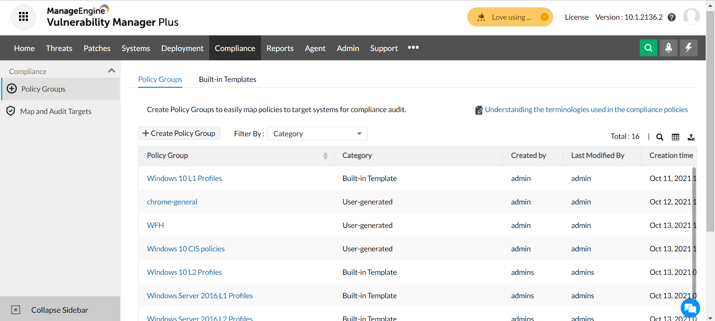Open the Category filter dropdown
This screenshot has height=321, width=715.
pos(317,134)
